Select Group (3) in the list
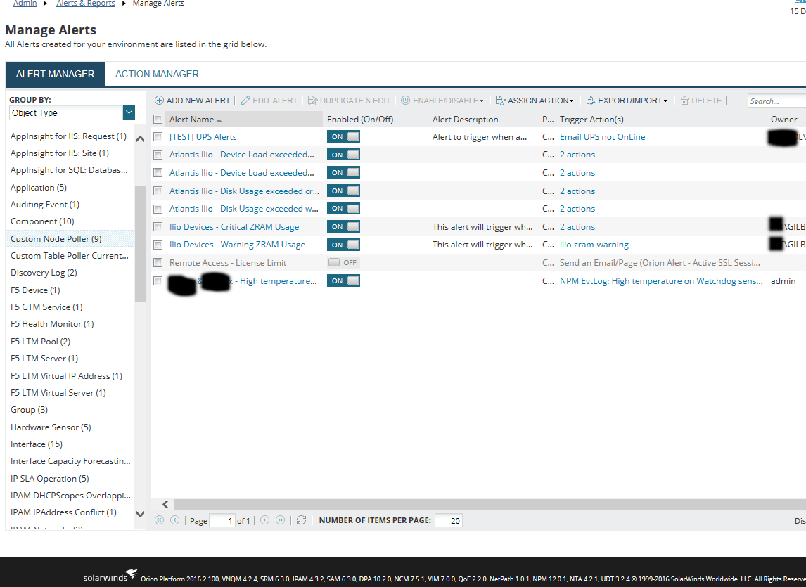 [x=30, y=410]
